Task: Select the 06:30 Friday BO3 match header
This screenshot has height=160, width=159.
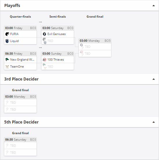Action: [x=20, y=54]
